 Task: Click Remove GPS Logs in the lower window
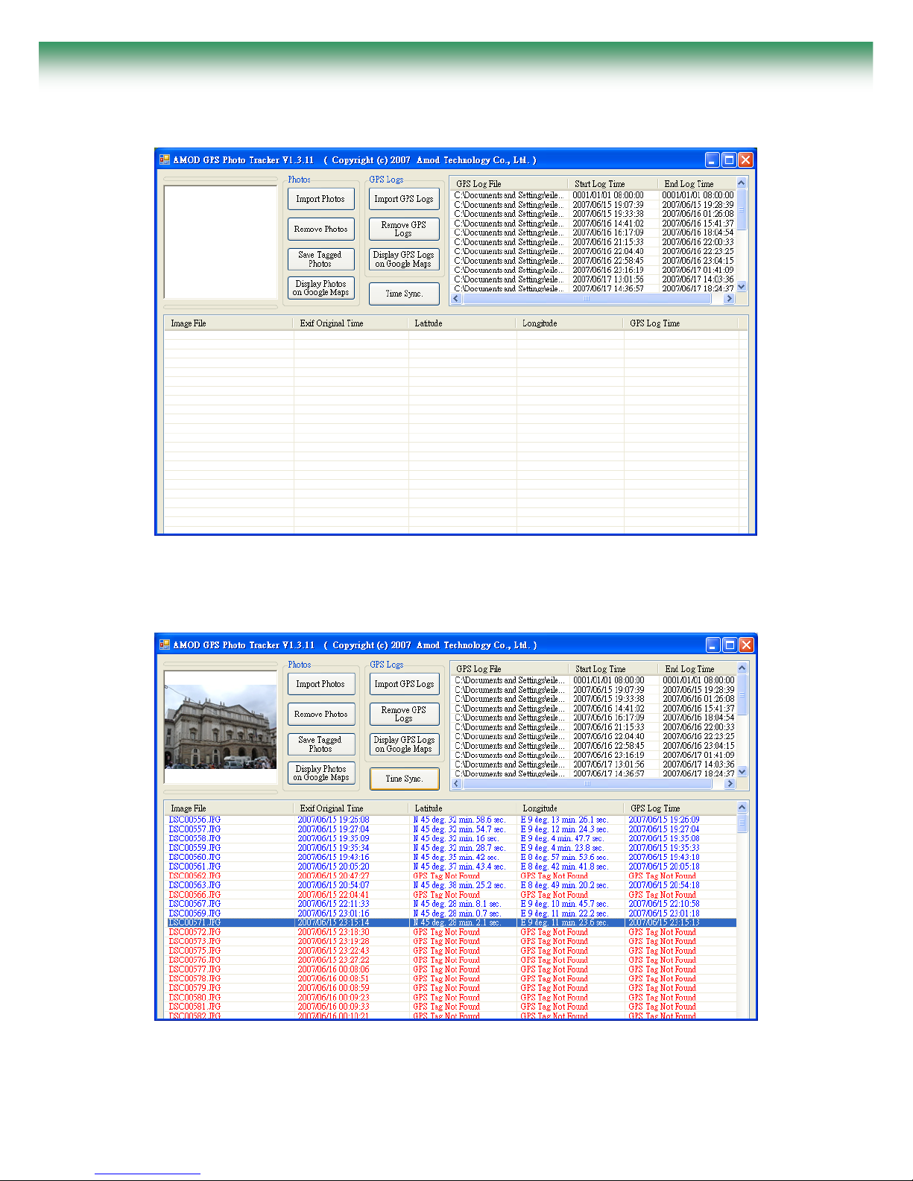(x=405, y=714)
